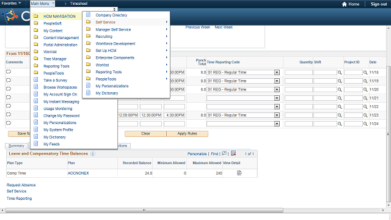The height and width of the screenshot is (220, 391).
Task: Open the comment bubble for 11/24 row
Action: [x=9, y=123]
